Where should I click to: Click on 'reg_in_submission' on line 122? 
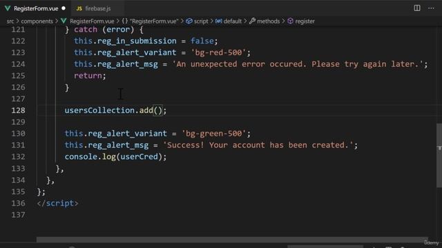point(137,41)
